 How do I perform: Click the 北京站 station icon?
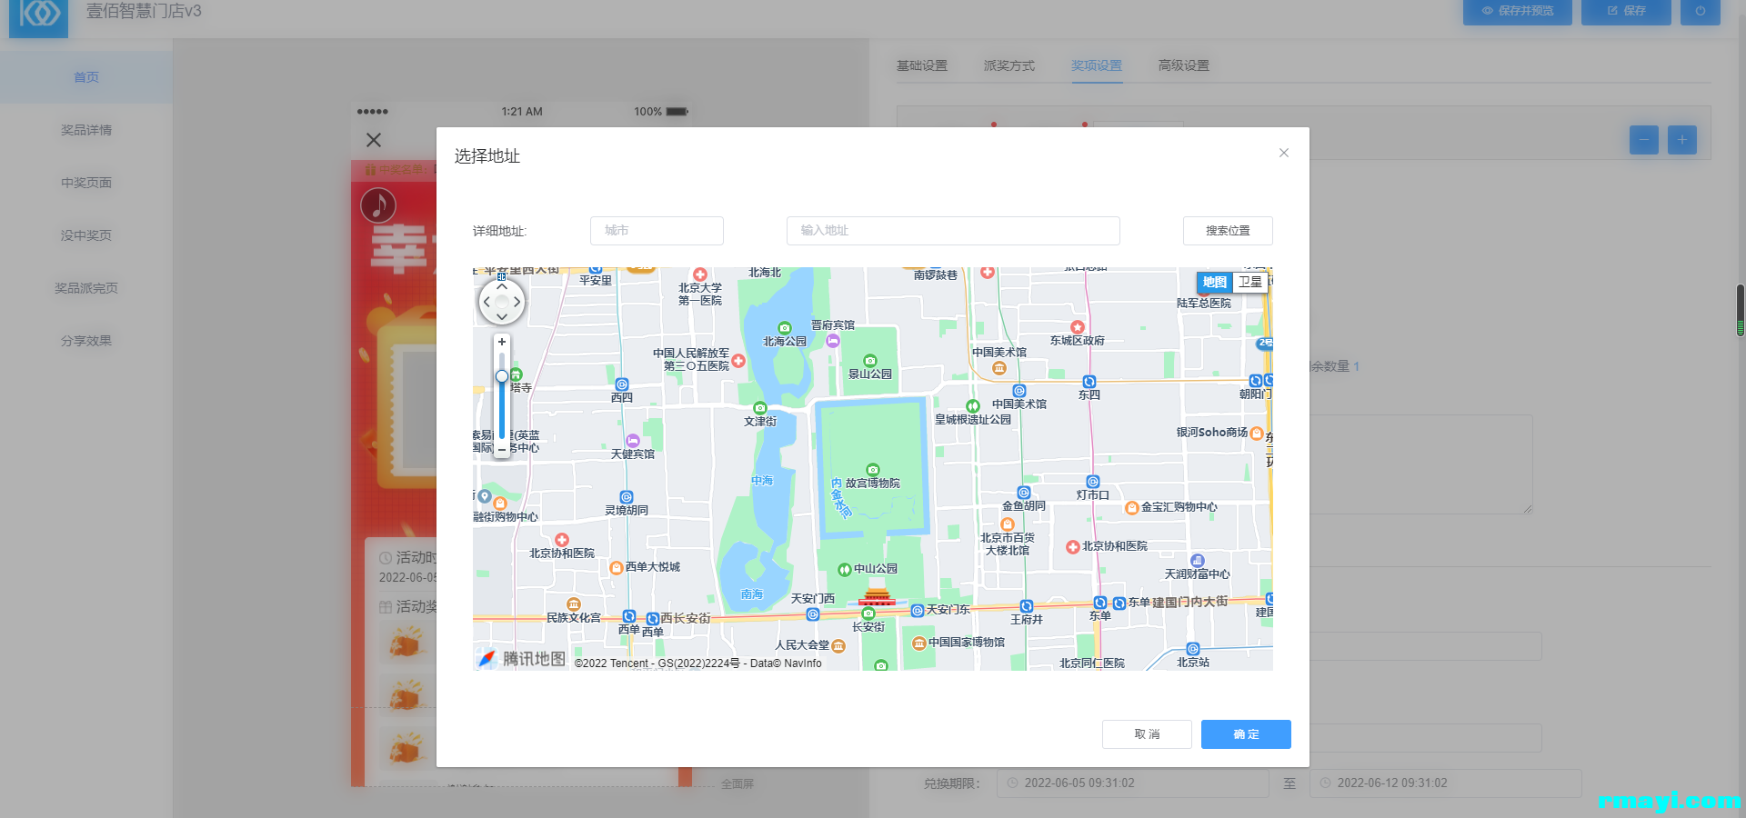point(1193,649)
